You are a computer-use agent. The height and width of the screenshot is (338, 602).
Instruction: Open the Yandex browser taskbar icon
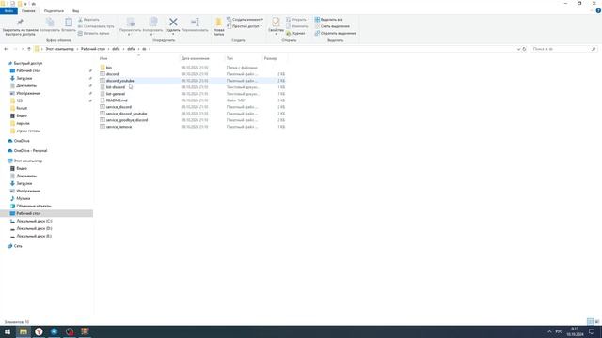[x=39, y=331]
